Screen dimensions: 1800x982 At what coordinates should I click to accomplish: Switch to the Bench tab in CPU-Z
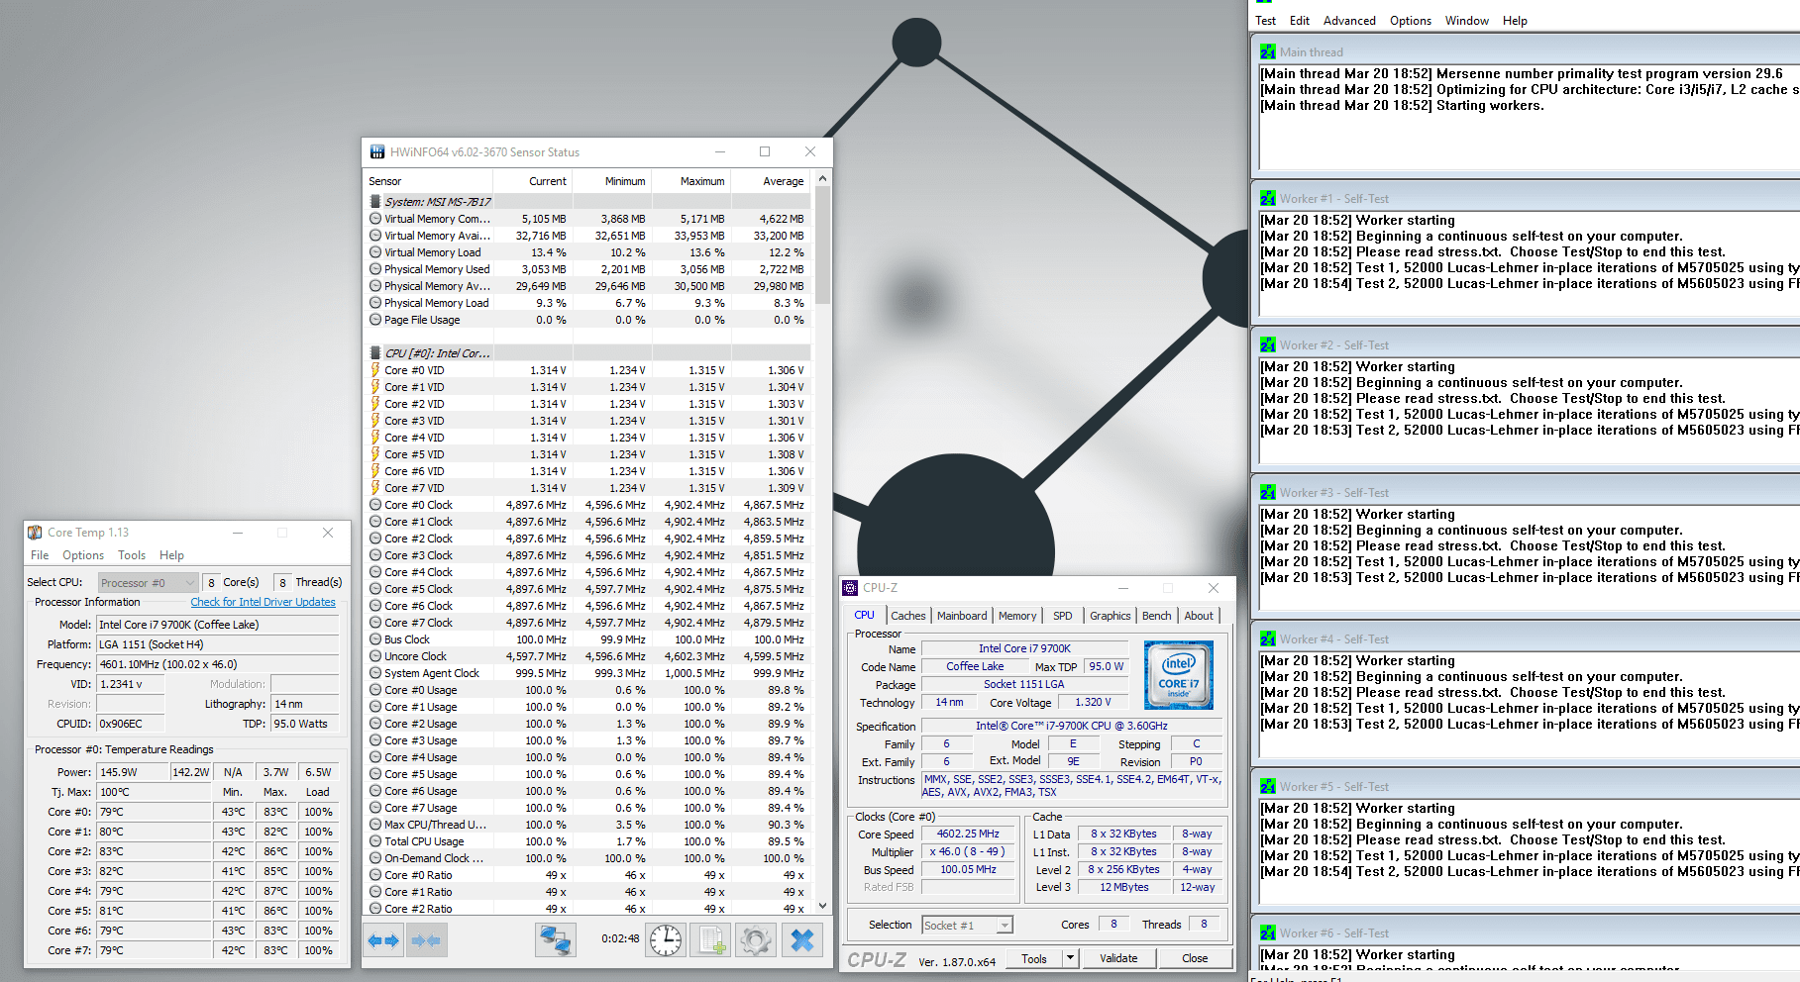tap(1156, 616)
